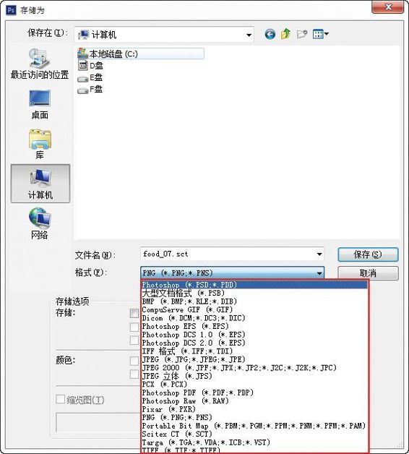Choose Photoshop Raw (*.RAW) format
Viewport: 409px width, 454px height.
pos(254,401)
